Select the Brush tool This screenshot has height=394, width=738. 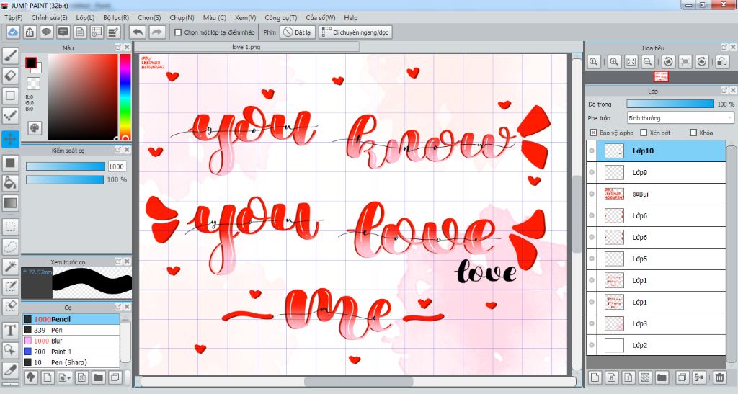[x=10, y=56]
